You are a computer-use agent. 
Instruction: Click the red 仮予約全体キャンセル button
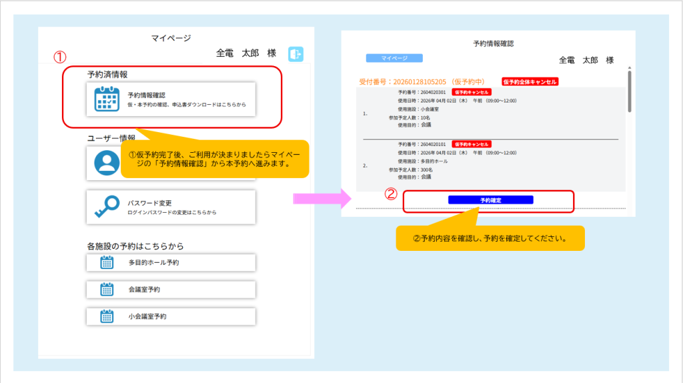tap(530, 81)
